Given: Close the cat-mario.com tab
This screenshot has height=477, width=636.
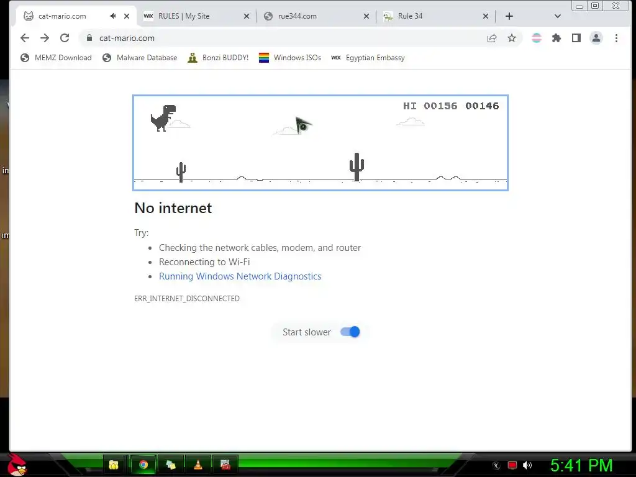Looking at the screenshot, I should point(127,16).
